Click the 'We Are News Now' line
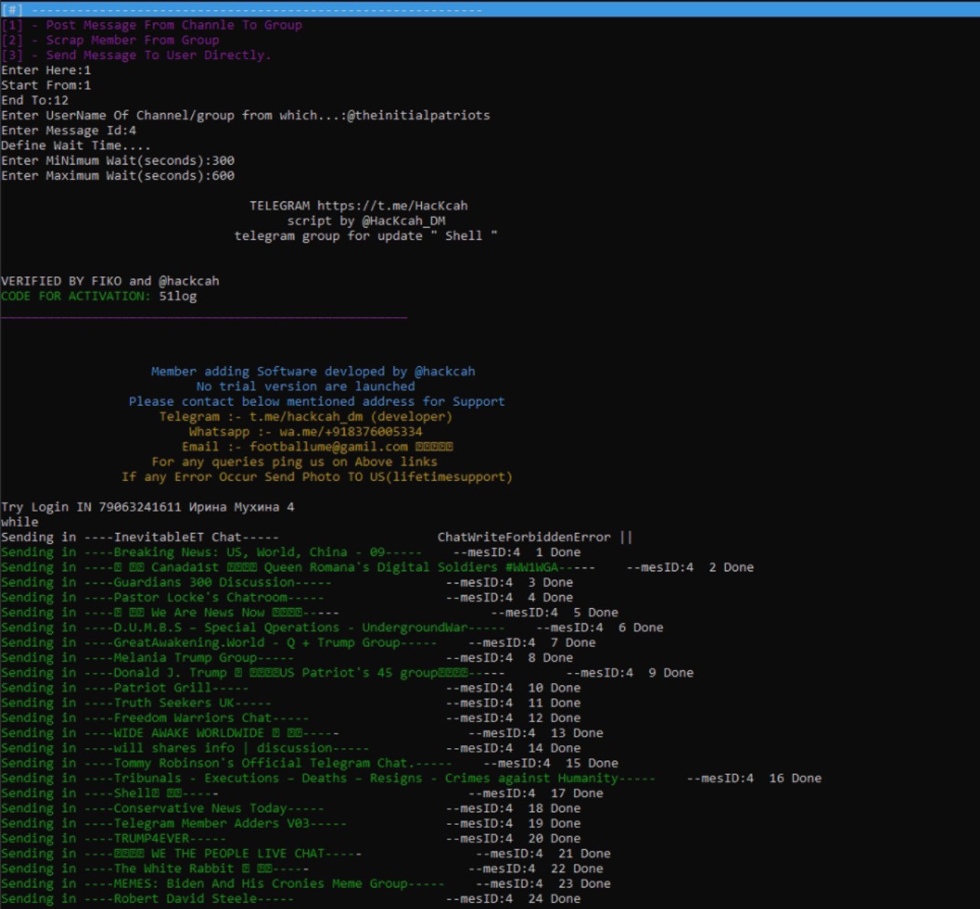Screen dimensions: 980x909 point(309,613)
